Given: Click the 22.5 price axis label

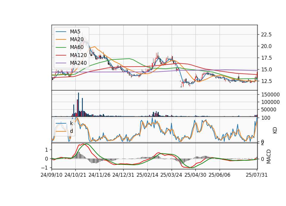Looking at the screenshot, I should tap(266, 35).
